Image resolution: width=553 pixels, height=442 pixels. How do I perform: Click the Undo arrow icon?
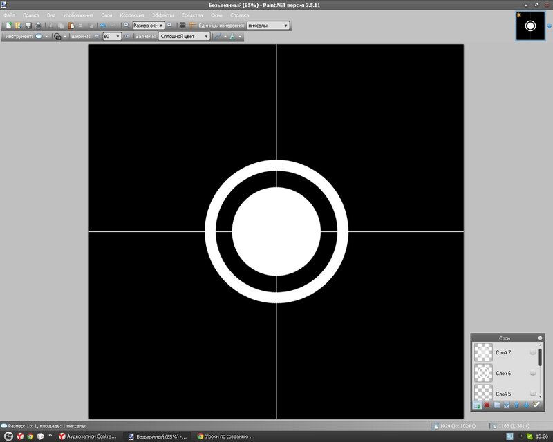[104, 26]
